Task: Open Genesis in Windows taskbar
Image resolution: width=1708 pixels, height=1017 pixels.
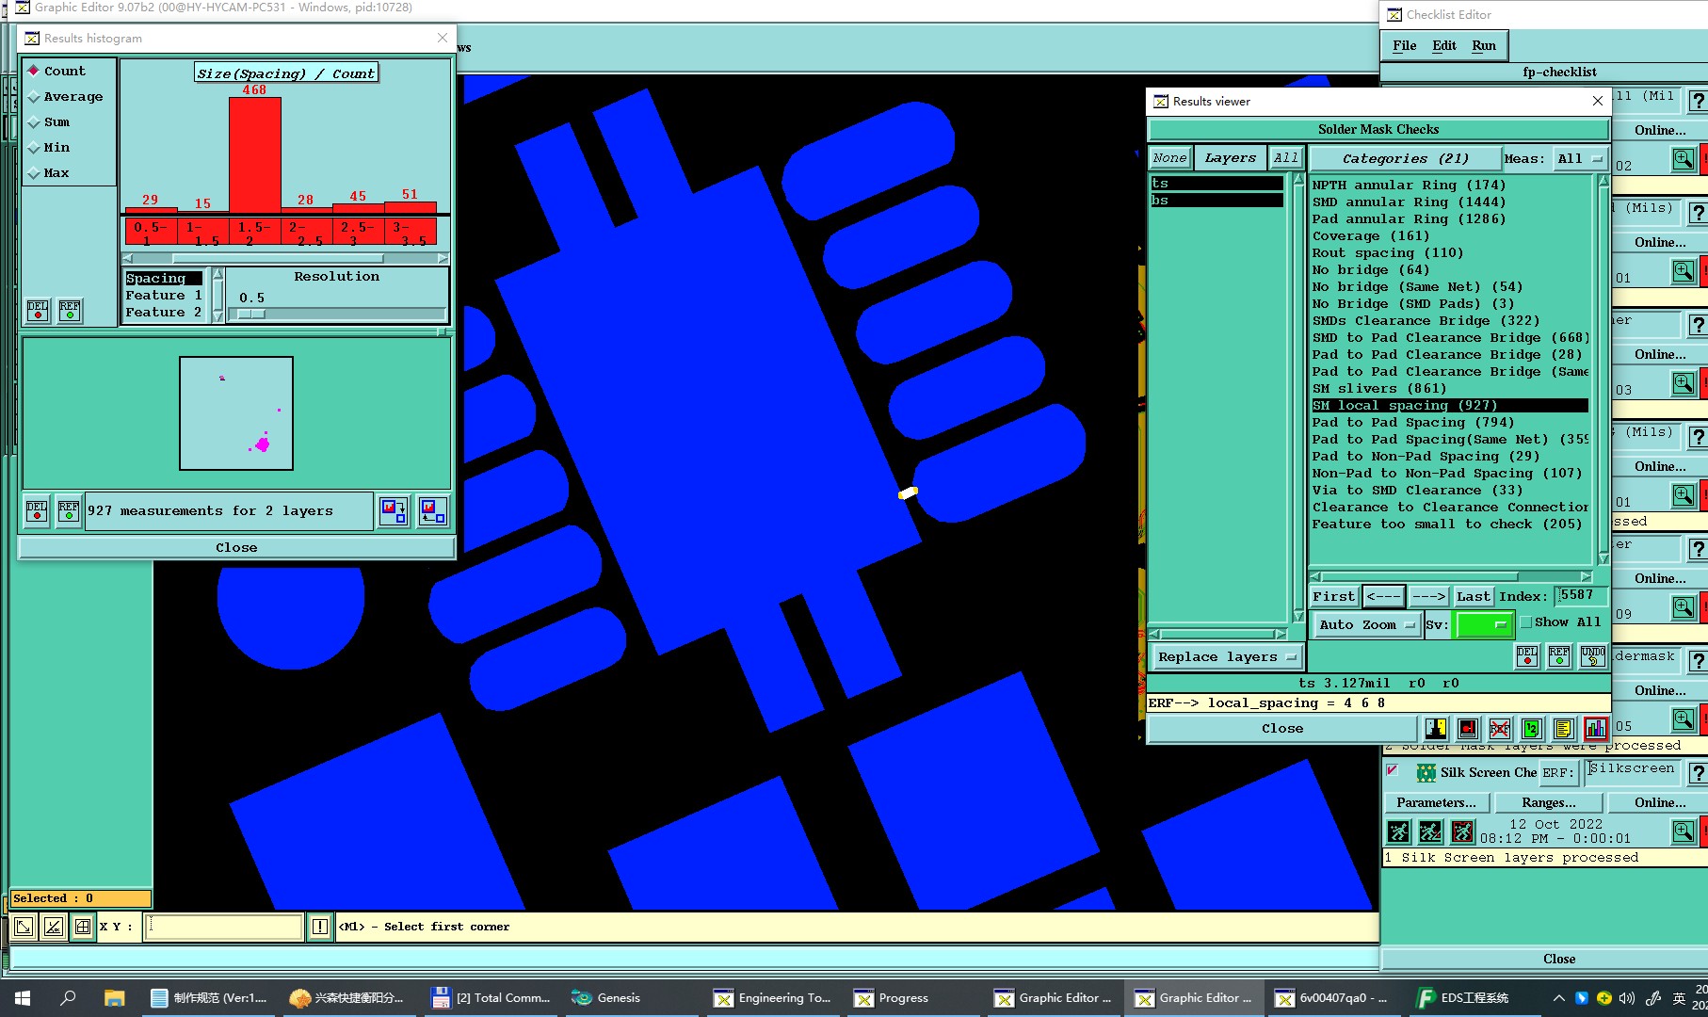Action: click(x=606, y=998)
